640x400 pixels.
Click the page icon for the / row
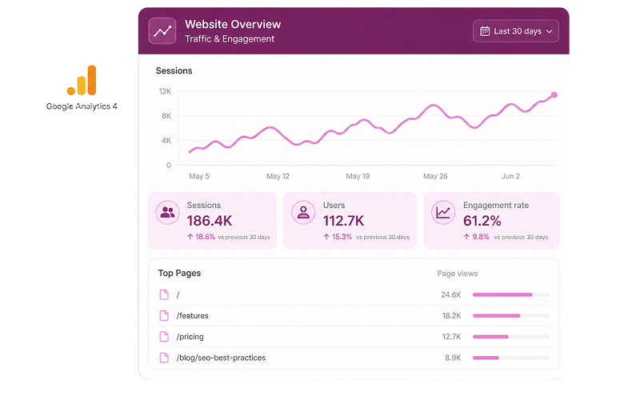tap(164, 294)
